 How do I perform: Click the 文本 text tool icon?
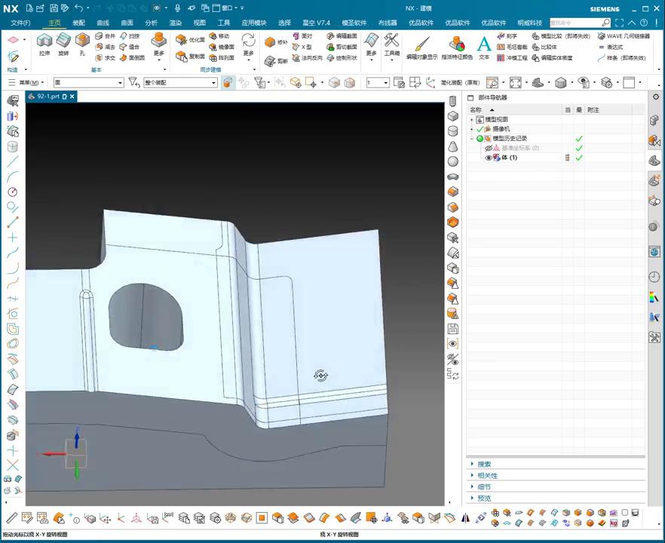coord(484,44)
